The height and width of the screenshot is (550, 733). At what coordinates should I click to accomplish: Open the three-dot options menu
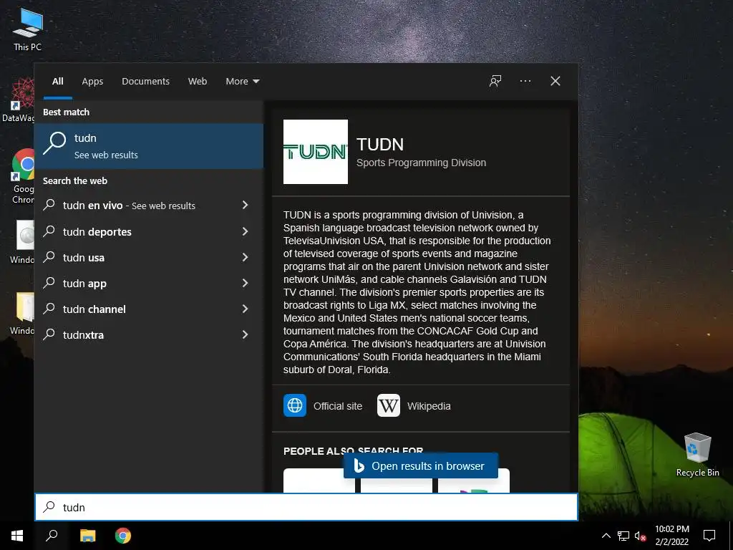click(525, 82)
